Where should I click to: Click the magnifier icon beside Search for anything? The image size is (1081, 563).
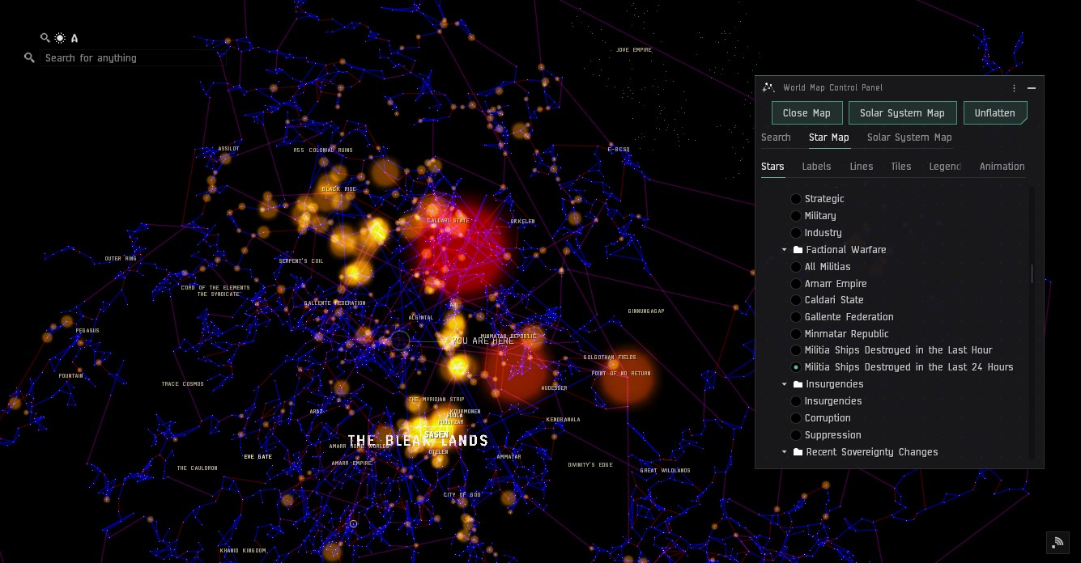[30, 58]
